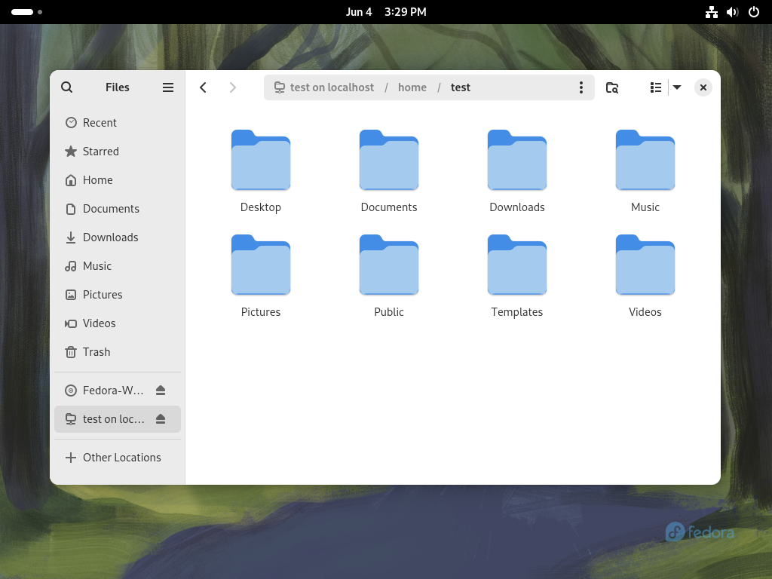
Task: Open Videos from the sidebar
Action: coord(118,323)
